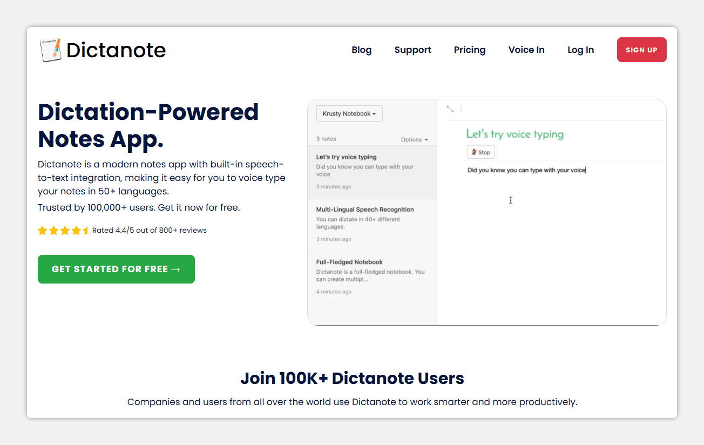Expand the Options dropdown in notes list
The image size is (704, 445).
click(x=414, y=139)
